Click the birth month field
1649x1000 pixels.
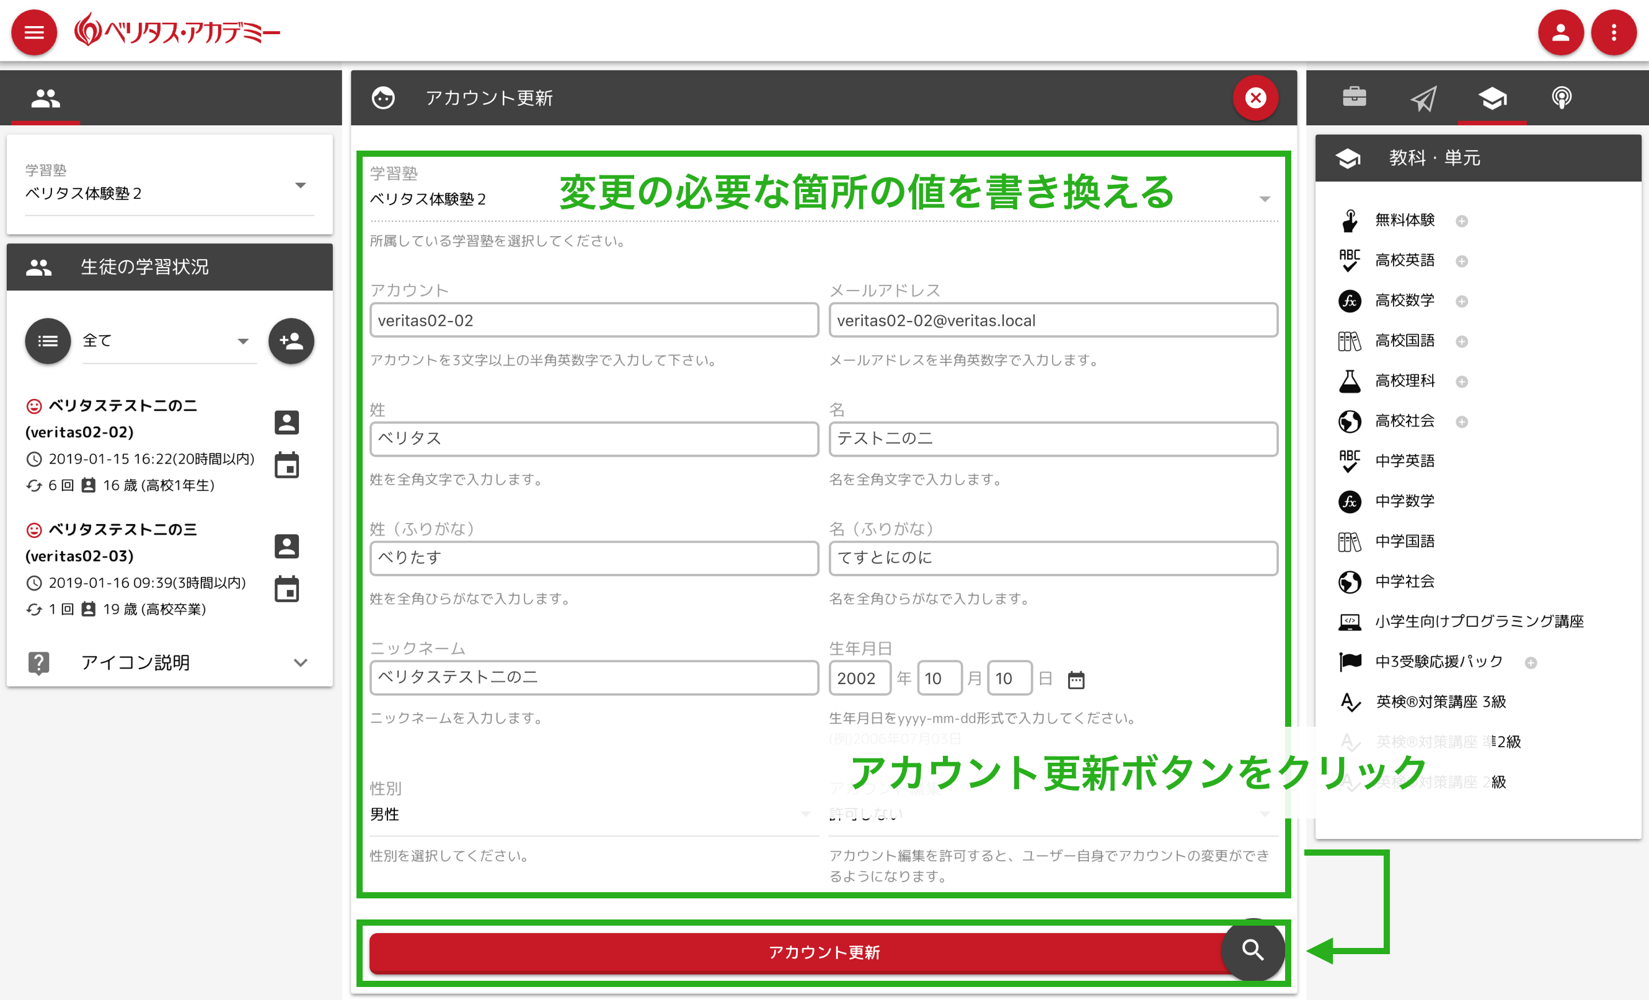point(940,678)
